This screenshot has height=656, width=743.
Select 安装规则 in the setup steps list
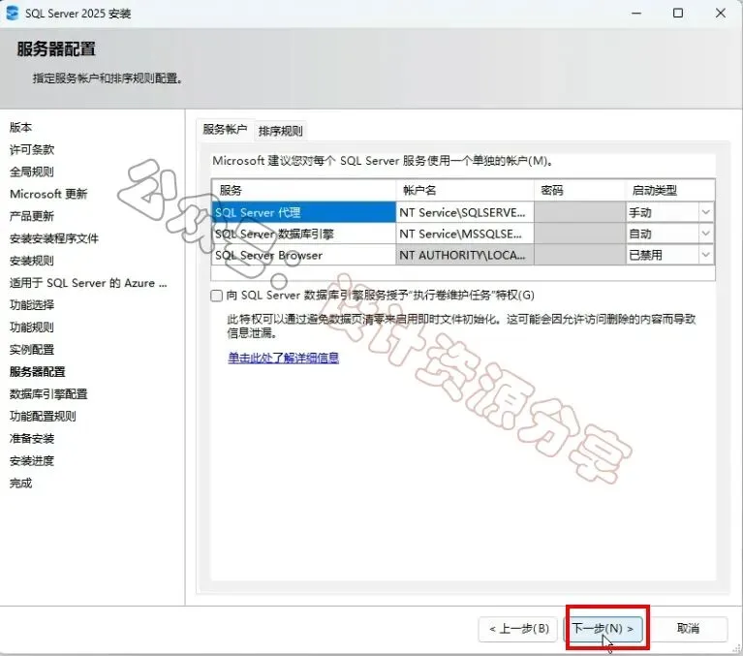(32, 261)
